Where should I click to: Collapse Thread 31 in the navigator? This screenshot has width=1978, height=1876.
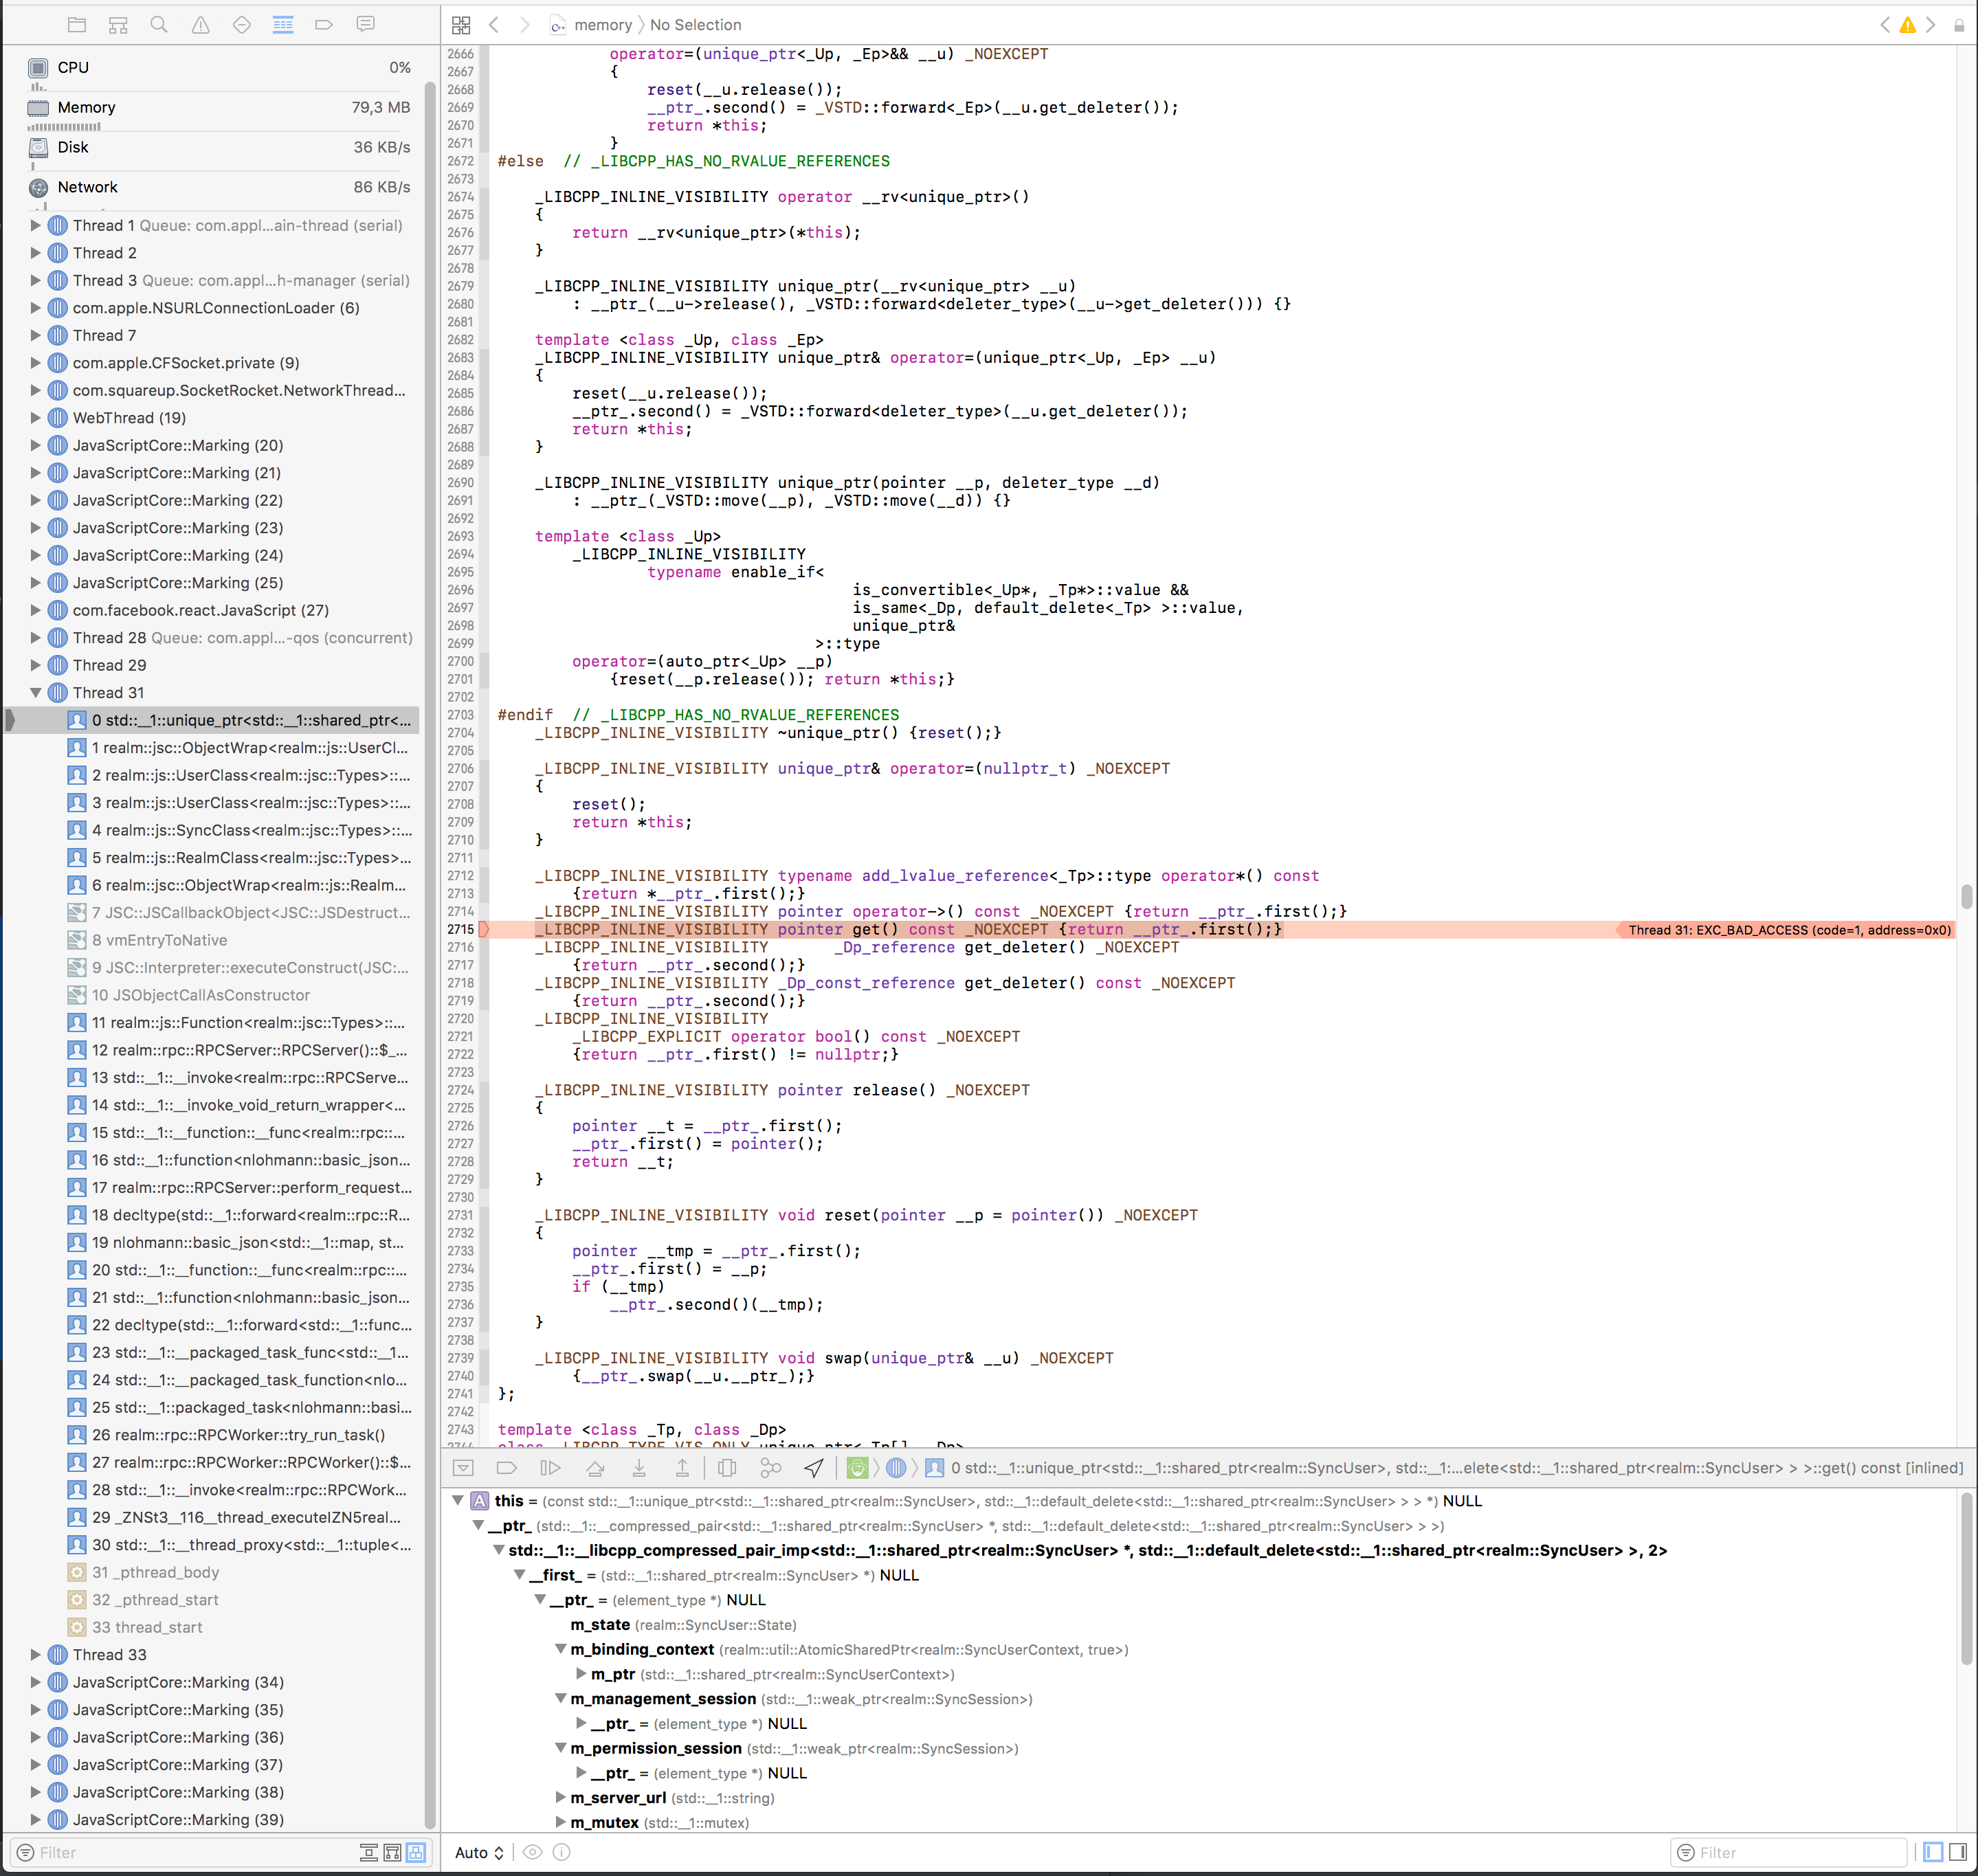pos(37,692)
